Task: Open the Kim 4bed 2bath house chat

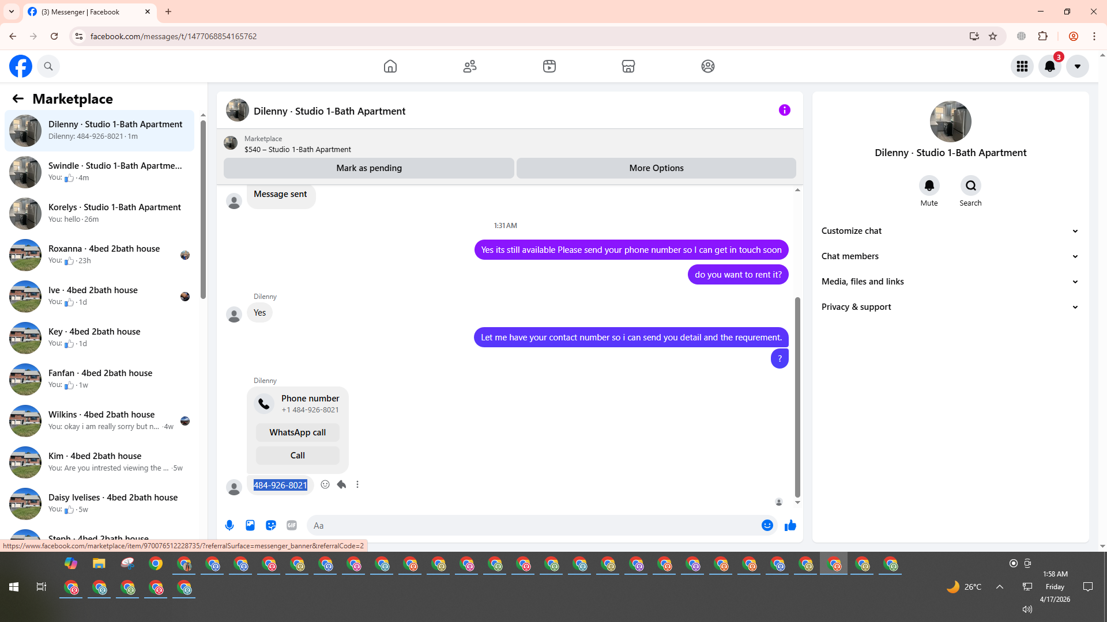Action: (x=99, y=462)
